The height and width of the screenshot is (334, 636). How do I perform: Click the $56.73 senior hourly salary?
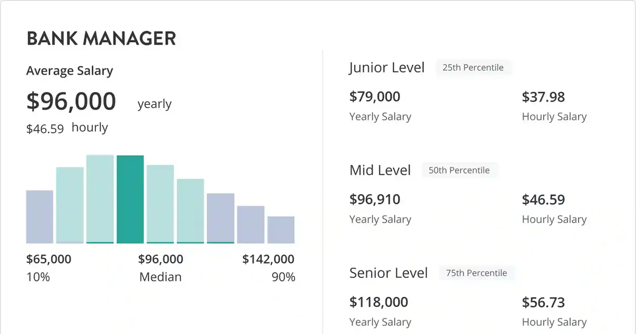543,302
